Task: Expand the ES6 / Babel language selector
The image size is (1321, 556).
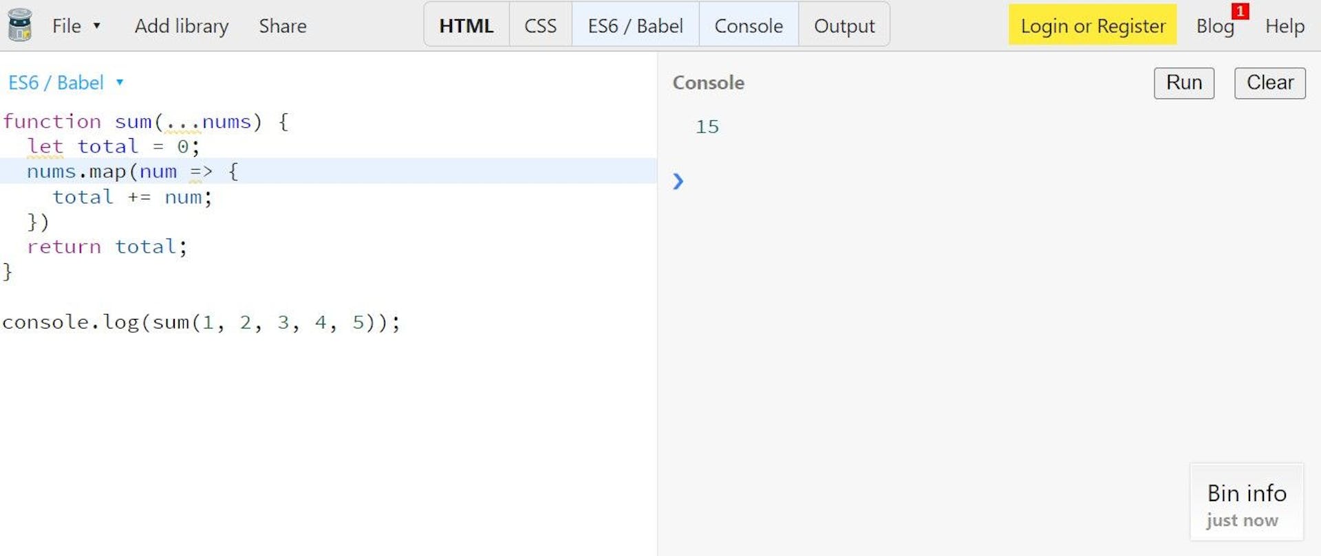Action: [x=65, y=82]
